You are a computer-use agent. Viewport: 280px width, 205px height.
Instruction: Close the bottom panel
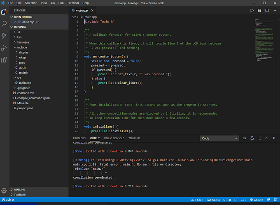274,138
